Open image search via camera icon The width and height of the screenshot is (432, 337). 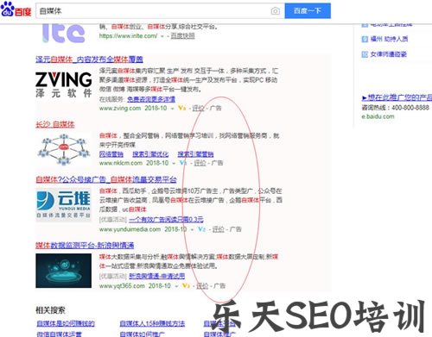[x=275, y=11]
